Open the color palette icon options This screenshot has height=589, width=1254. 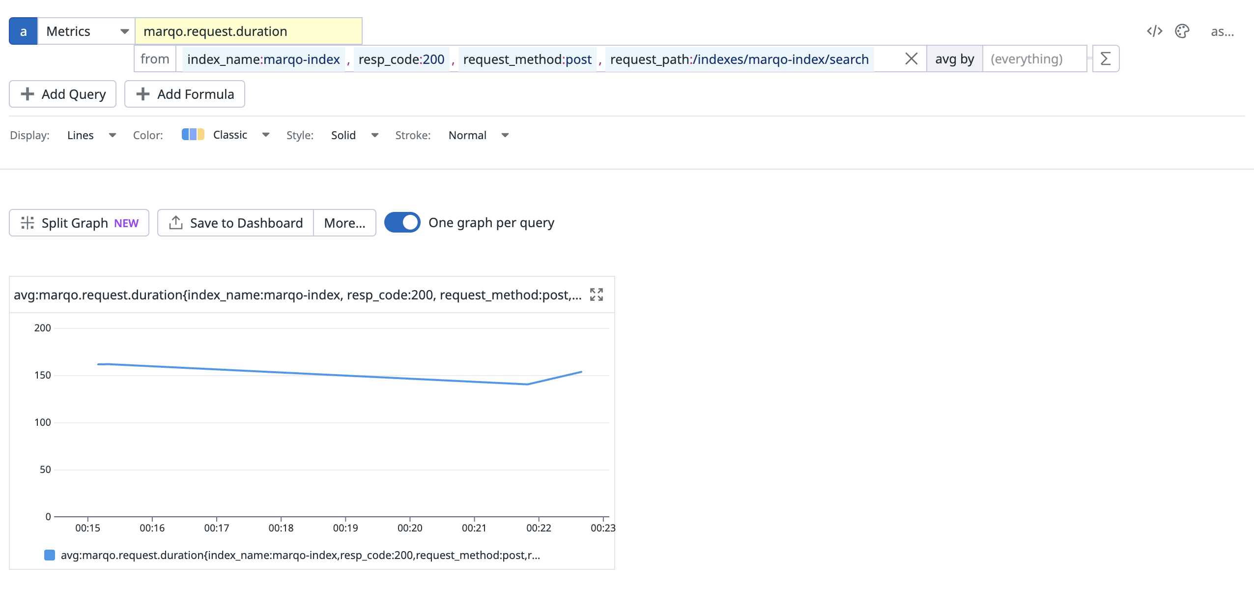click(1182, 31)
